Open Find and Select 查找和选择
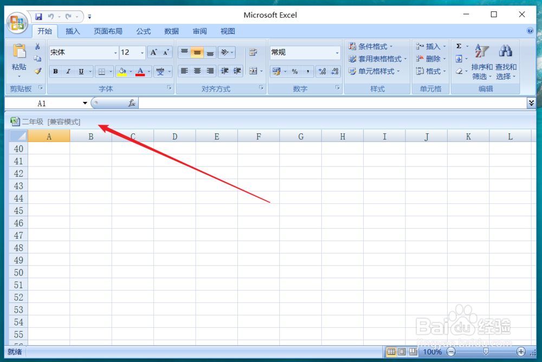 coord(506,62)
